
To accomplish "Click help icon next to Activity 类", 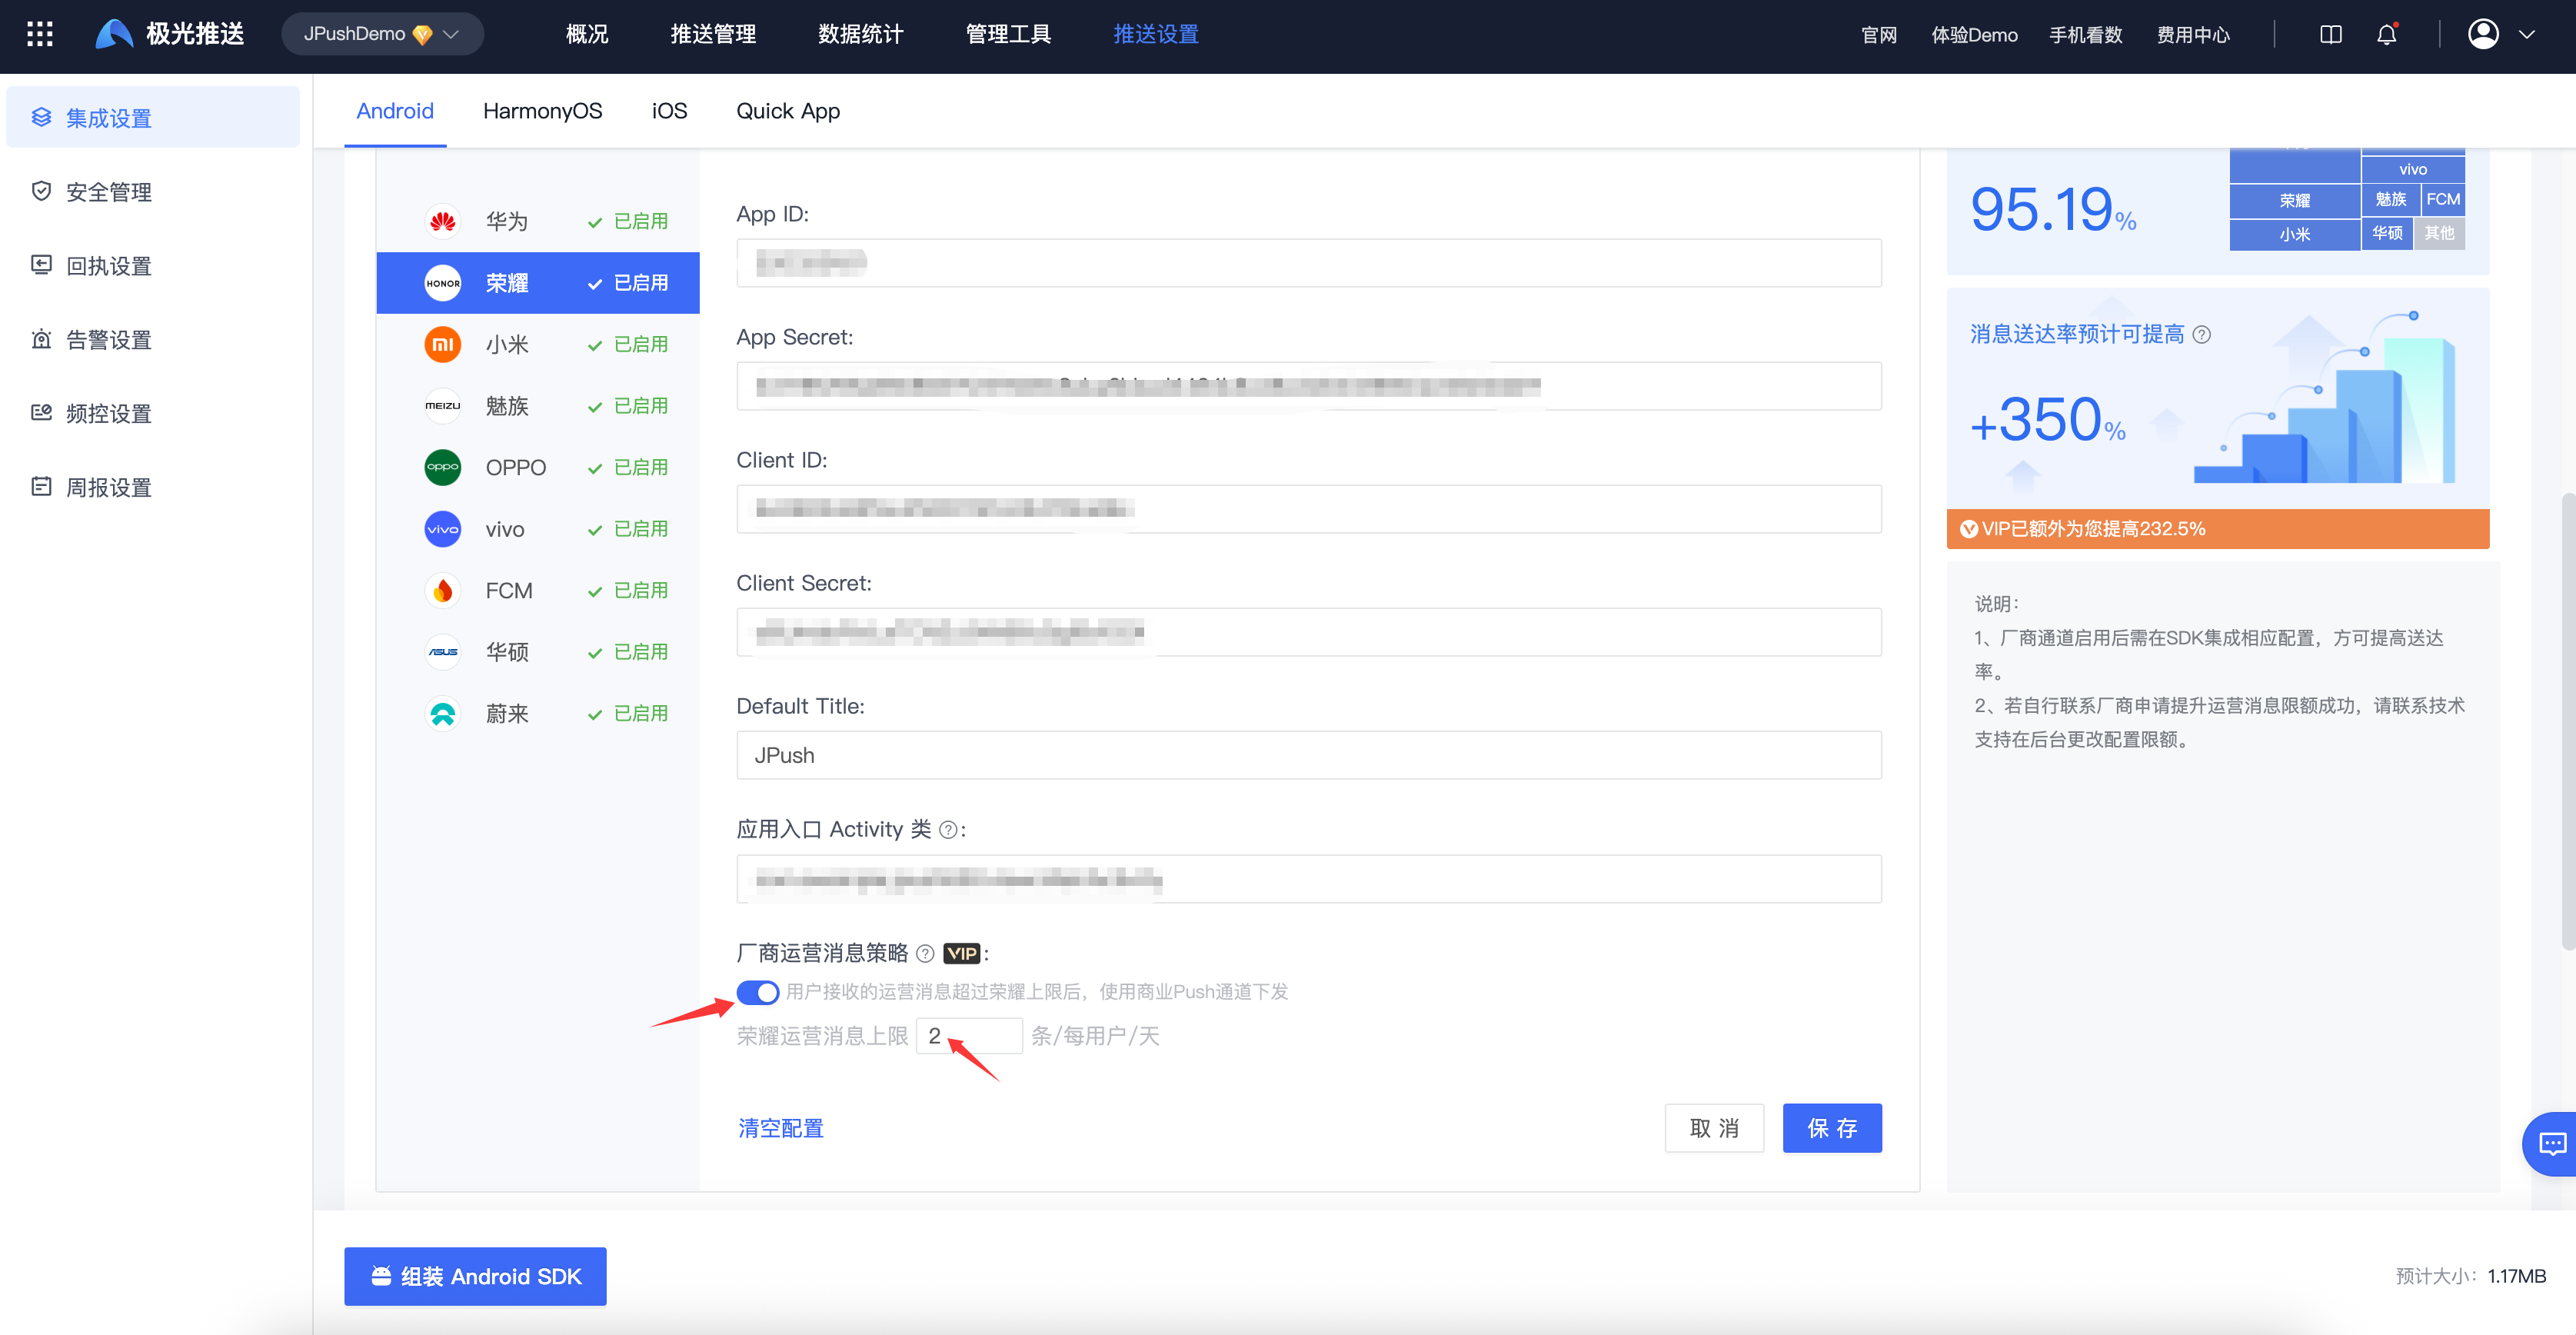I will 948,830.
